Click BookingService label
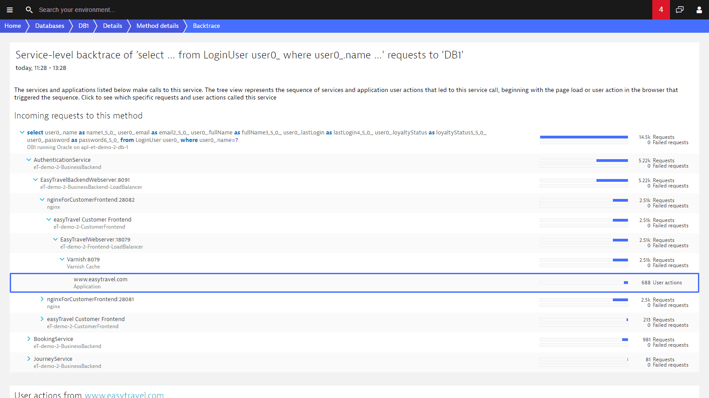The height and width of the screenshot is (398, 709). (x=53, y=339)
